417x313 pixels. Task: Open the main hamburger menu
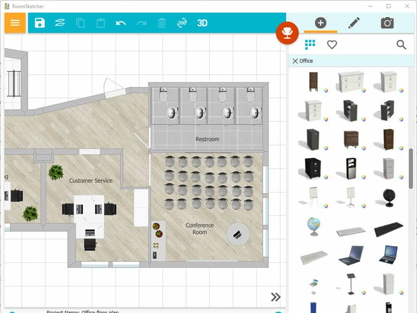(x=15, y=23)
